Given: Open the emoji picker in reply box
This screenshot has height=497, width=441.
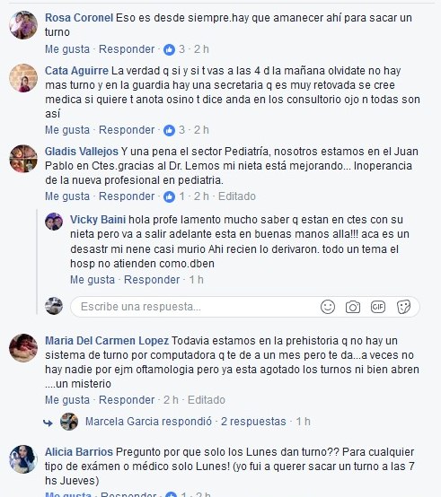Looking at the screenshot, I should (328, 307).
